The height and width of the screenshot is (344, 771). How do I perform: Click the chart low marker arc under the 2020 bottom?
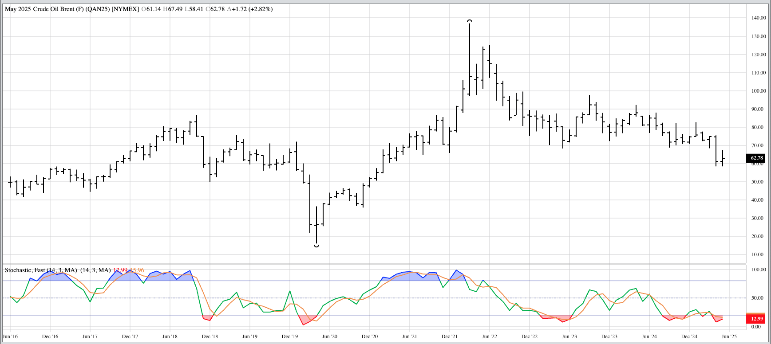(316, 245)
